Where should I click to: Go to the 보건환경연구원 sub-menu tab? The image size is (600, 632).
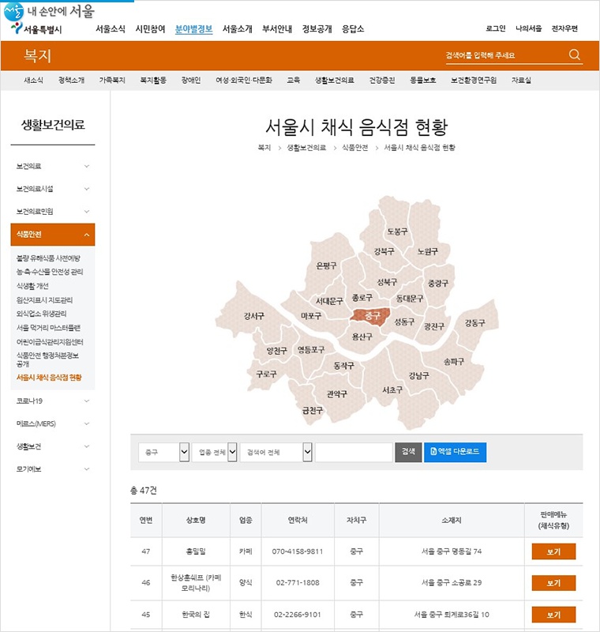[474, 81]
